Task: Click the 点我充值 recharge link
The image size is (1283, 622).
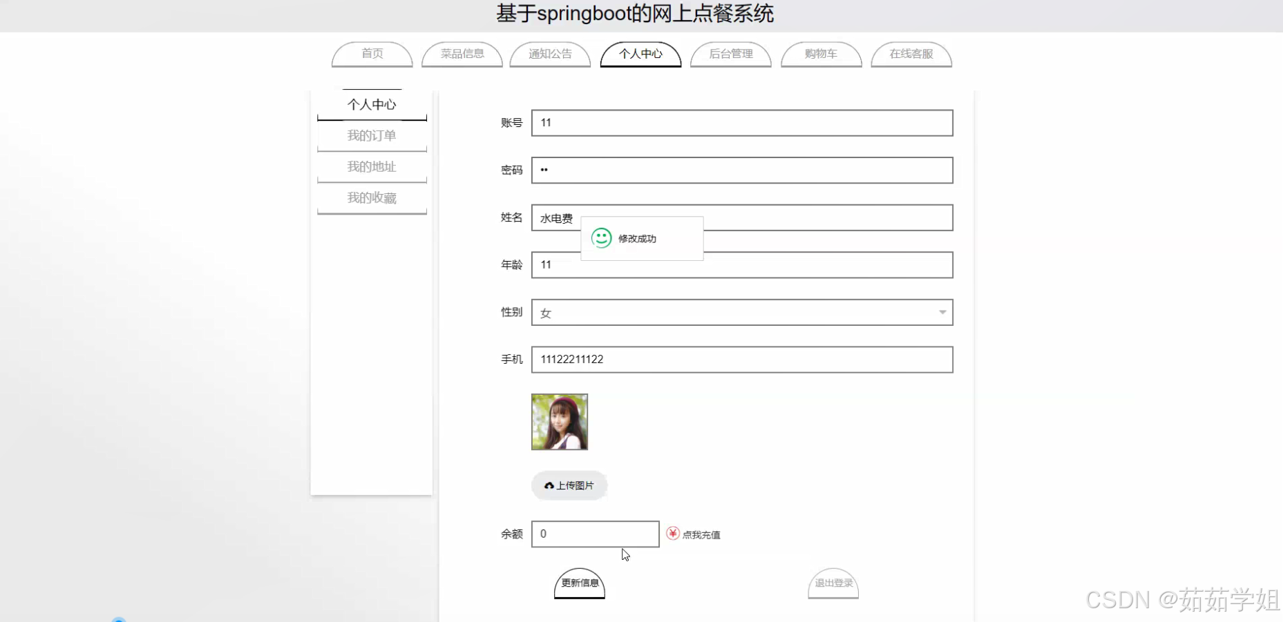Action: coord(701,534)
